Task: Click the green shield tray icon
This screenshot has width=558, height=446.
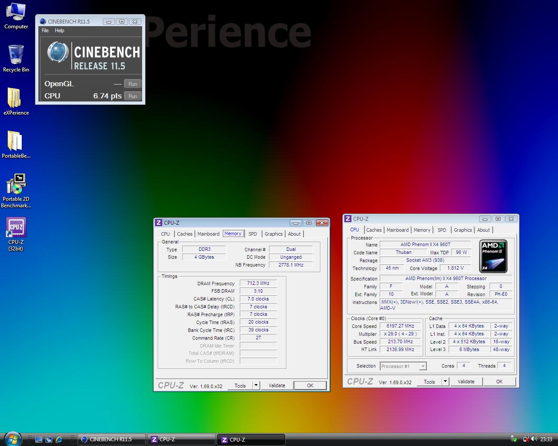Action: (514, 439)
